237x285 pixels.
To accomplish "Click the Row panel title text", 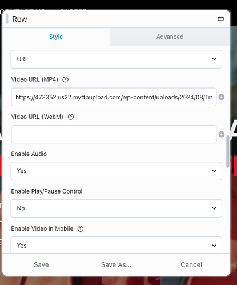I will (x=19, y=19).
